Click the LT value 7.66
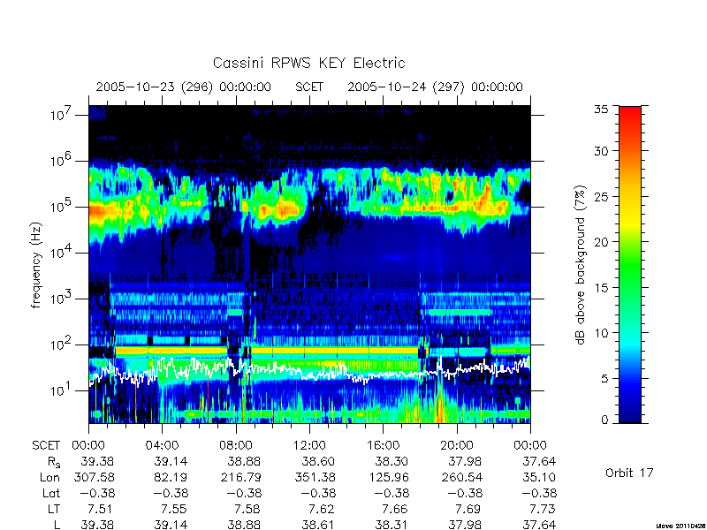 394,510
